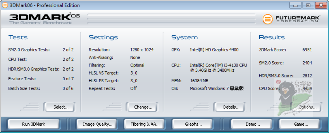Click the '16384 MB' memory value
This screenshot has width=329, height=133.
click(199, 81)
